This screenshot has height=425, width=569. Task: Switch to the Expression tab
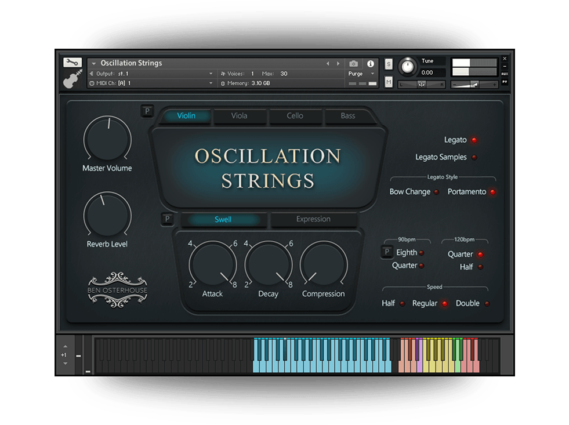313,219
